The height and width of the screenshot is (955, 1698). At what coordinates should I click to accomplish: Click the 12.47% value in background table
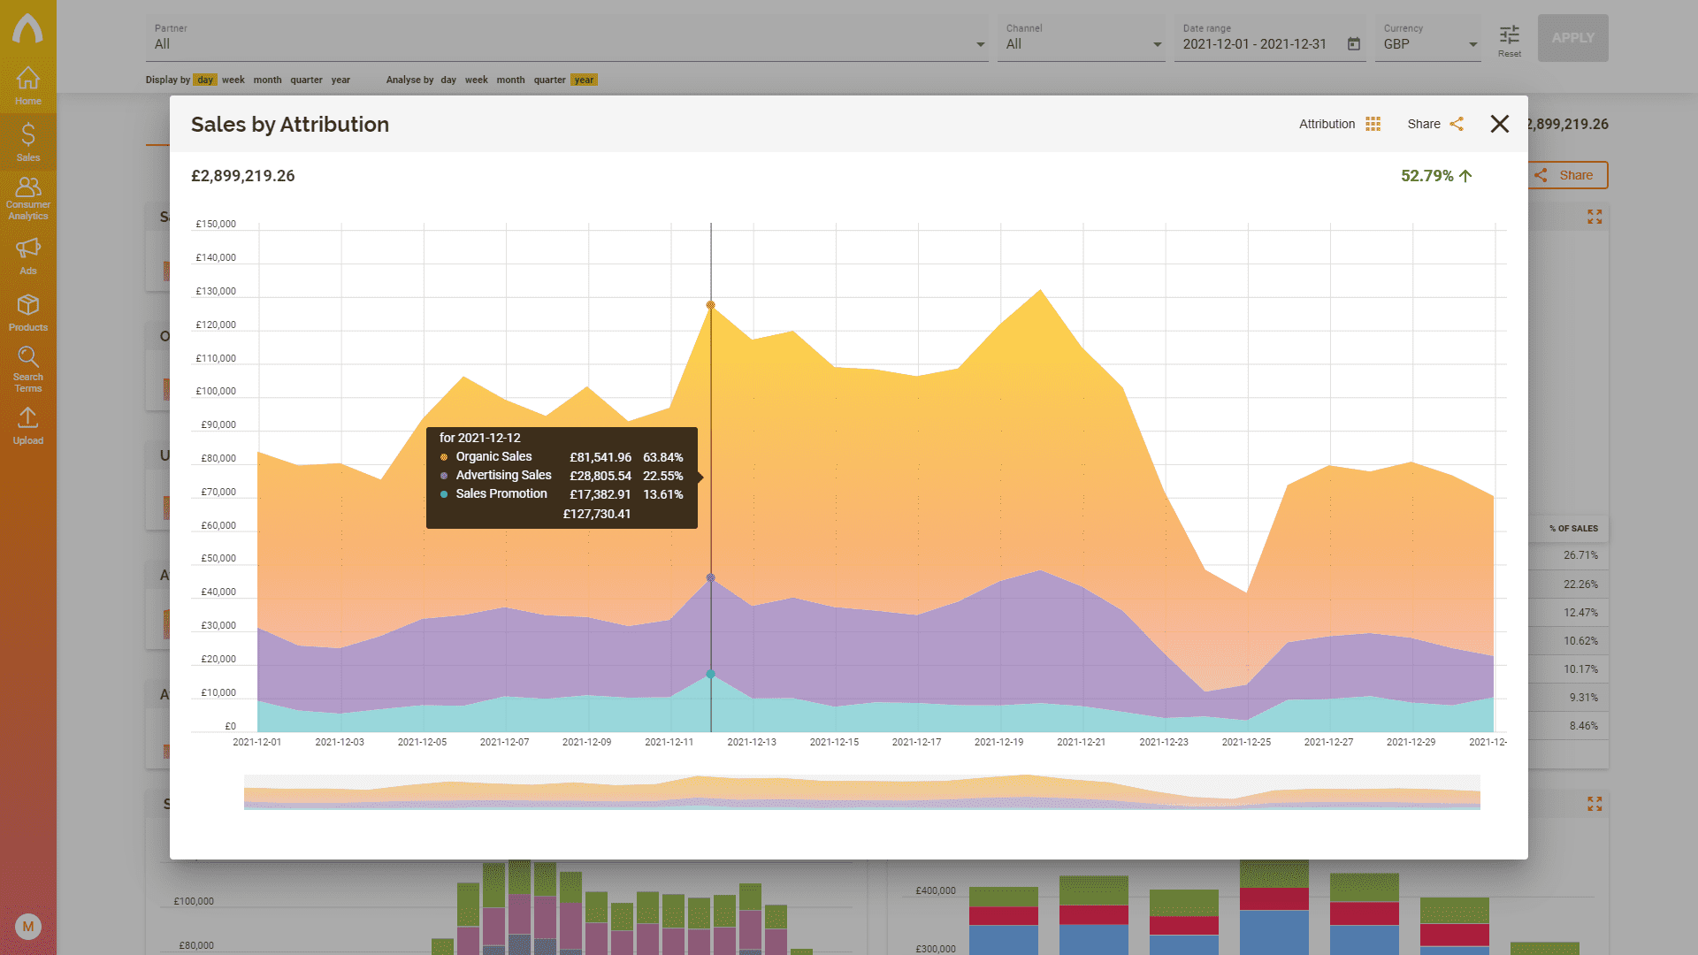[1580, 613]
